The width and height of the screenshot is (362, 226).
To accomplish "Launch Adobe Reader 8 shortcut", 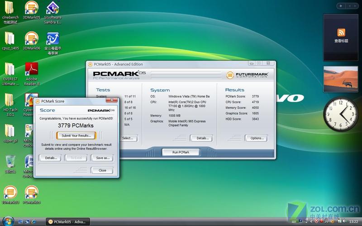I will coord(31,74).
